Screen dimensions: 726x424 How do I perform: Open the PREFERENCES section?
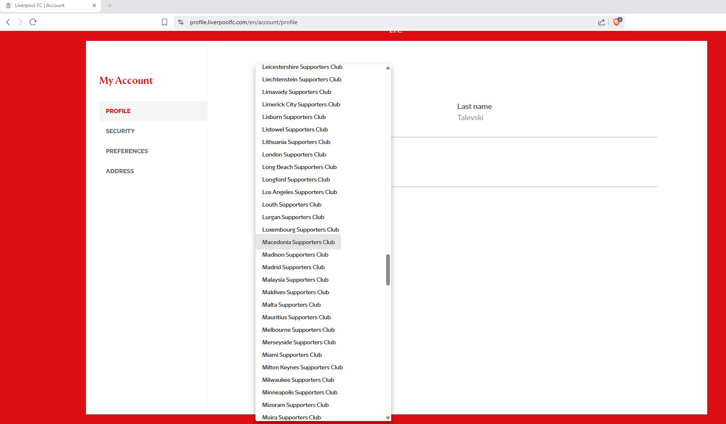pyautogui.click(x=153, y=151)
